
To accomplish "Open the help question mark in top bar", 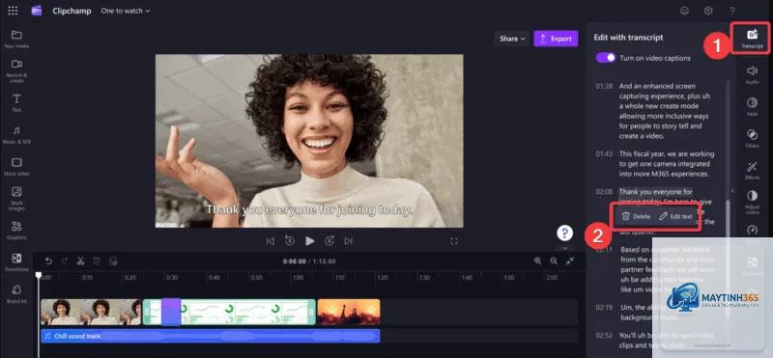I will click(732, 11).
